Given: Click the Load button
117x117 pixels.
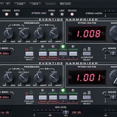Looking at the screenshot, I should pos(20,4).
